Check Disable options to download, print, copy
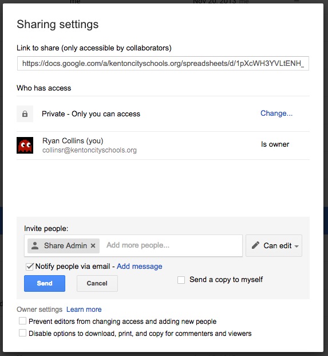This screenshot has width=328, height=356. (22, 333)
